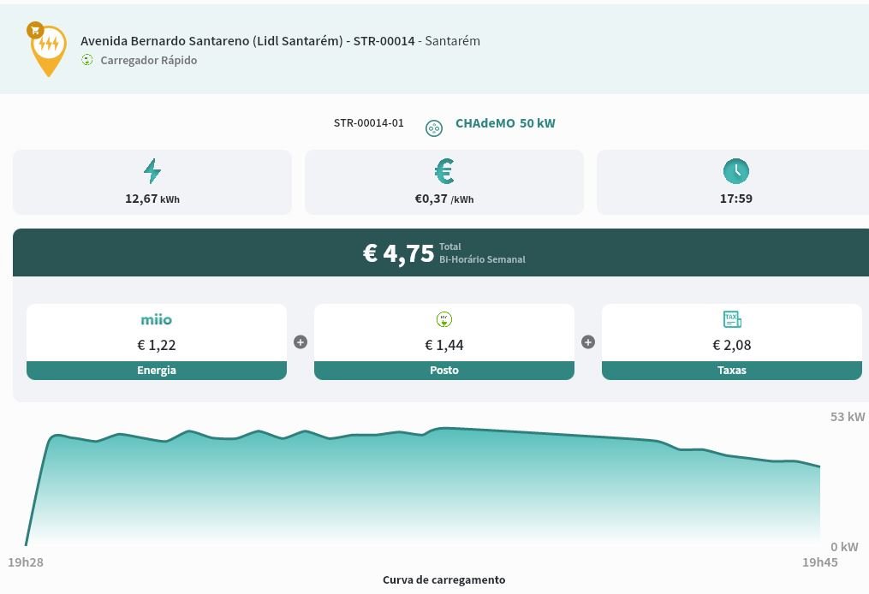Click the CHAdeMO connector icon

[x=434, y=128]
